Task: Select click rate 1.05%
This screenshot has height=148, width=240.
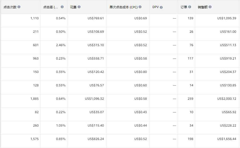Action: pos(61,125)
